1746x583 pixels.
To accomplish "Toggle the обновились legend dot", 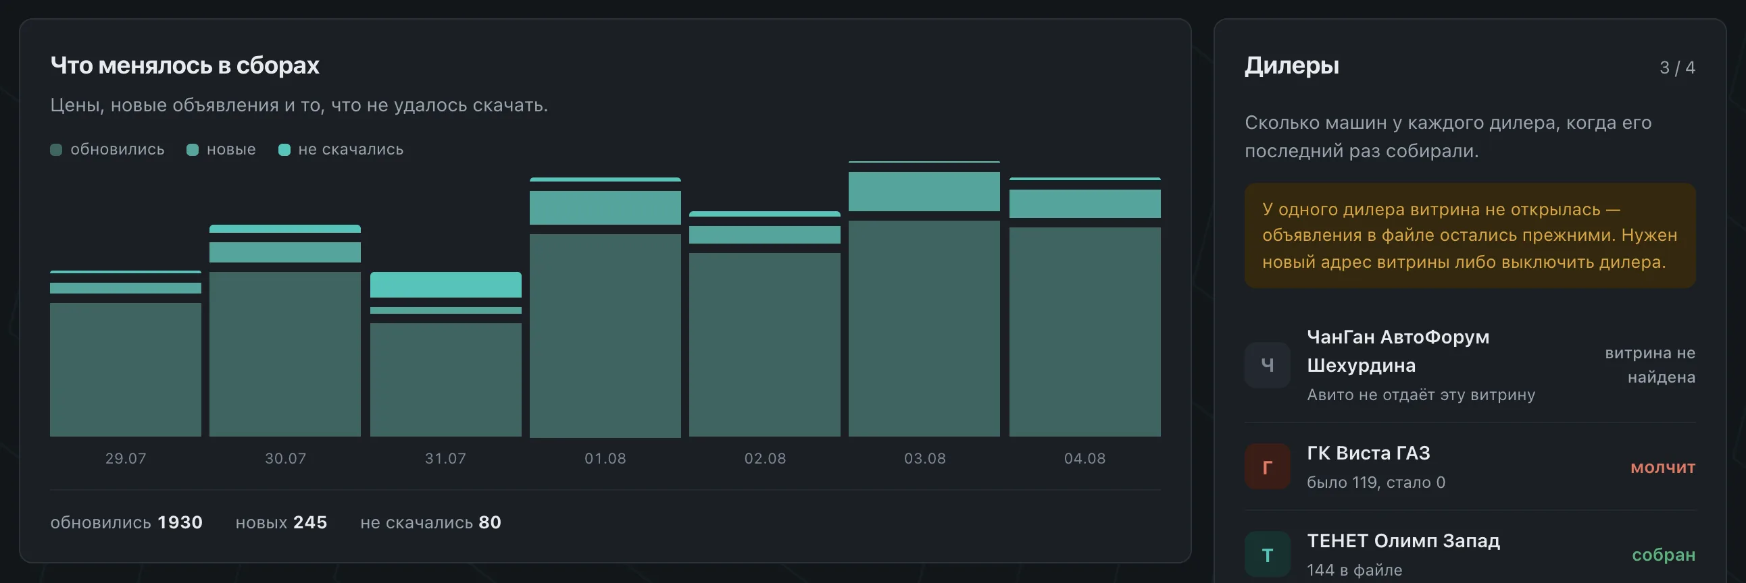I will (56, 150).
